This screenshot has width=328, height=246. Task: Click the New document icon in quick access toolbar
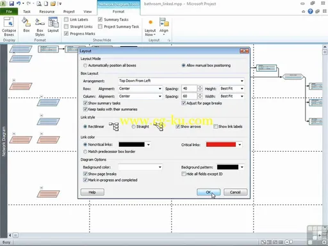click(x=46, y=3)
